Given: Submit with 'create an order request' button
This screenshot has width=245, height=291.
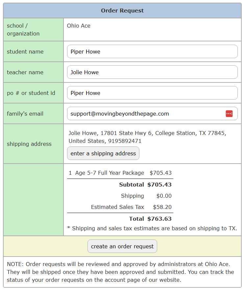Looking at the screenshot, I should (x=122, y=246).
